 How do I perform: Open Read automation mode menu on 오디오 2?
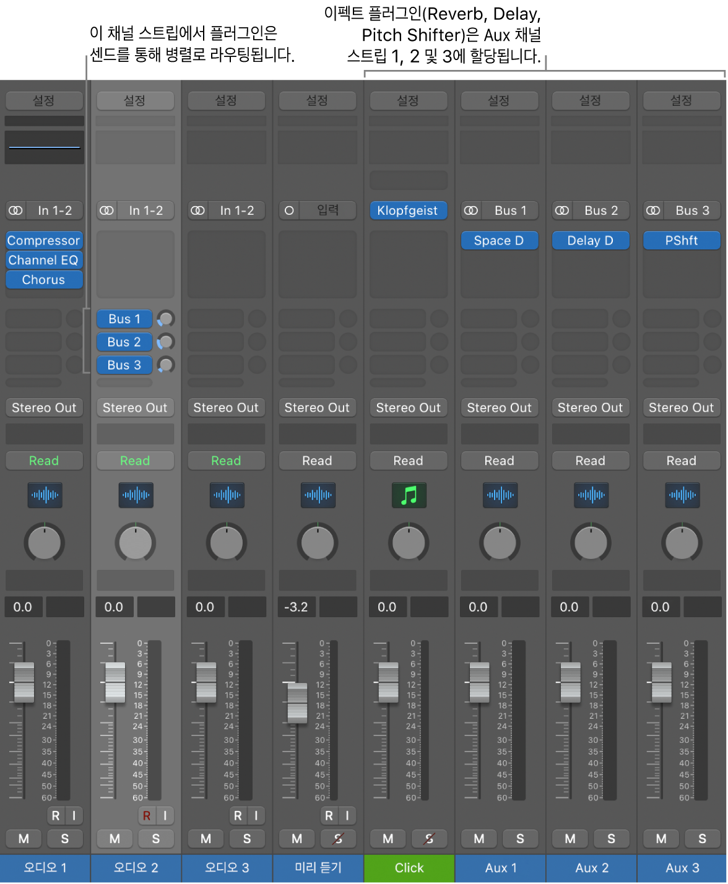click(x=135, y=461)
